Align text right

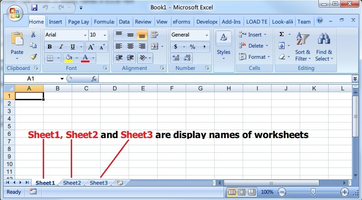(x=142, y=46)
